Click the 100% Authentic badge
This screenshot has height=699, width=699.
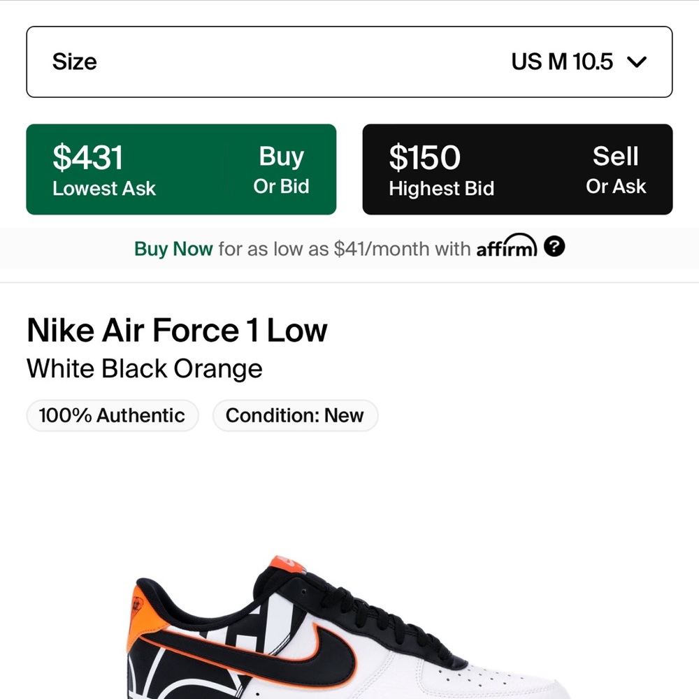113,415
